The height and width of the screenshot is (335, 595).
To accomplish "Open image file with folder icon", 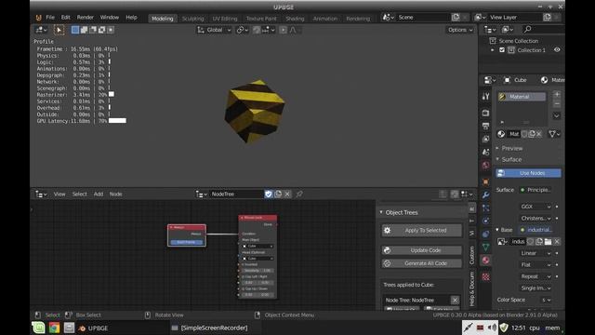I will (x=548, y=242).
